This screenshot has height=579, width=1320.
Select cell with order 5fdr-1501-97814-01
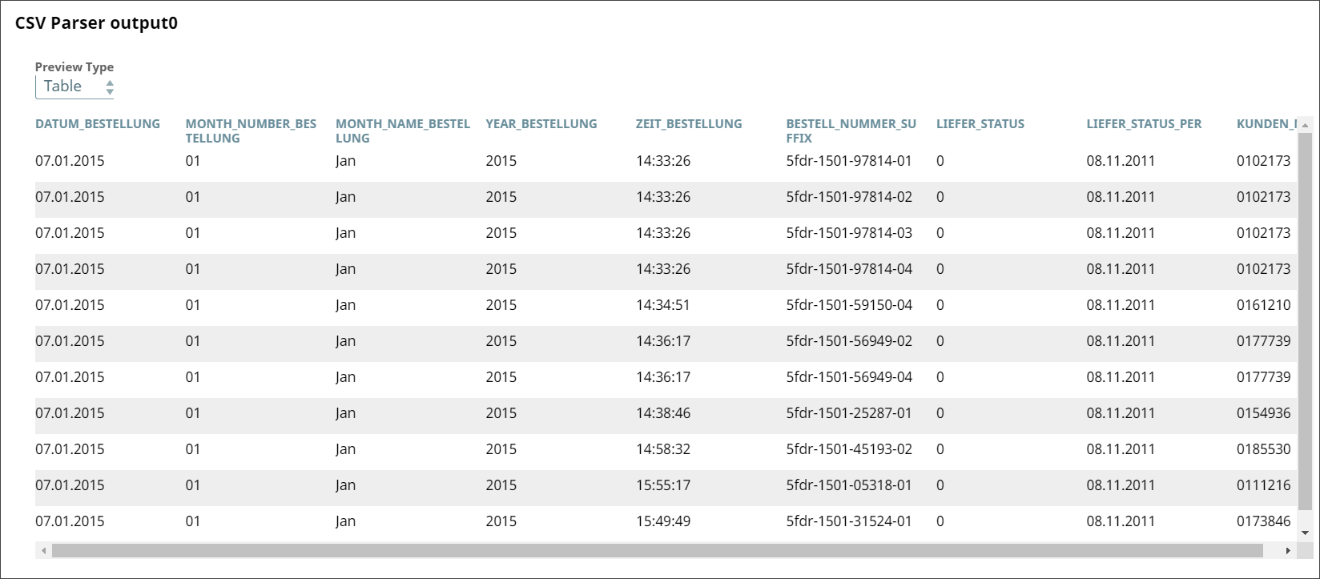[849, 161]
